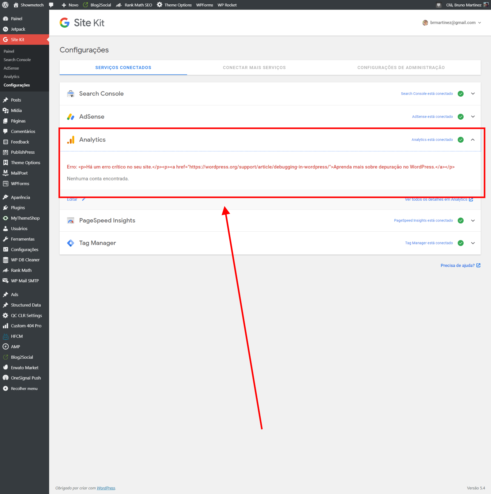Open the Painel submenu item under Site Kit

pos(9,51)
